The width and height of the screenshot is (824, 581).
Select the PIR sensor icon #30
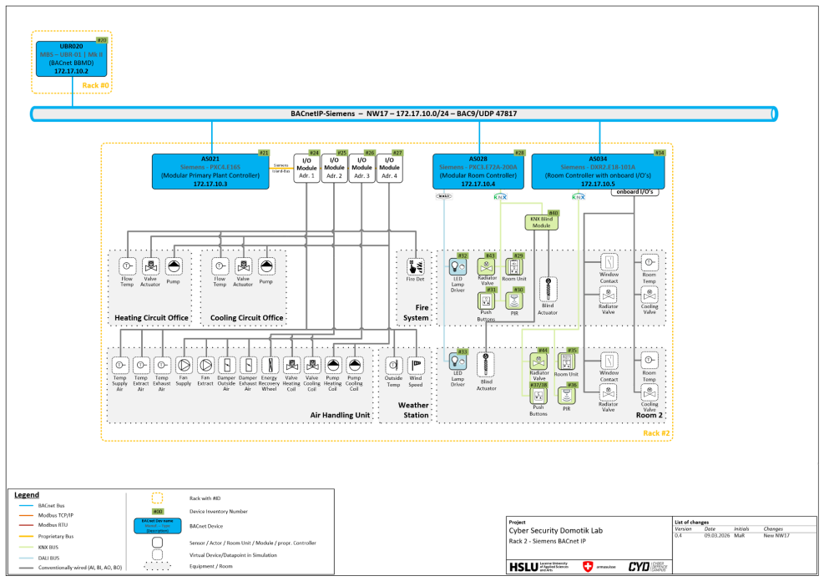[x=514, y=301]
